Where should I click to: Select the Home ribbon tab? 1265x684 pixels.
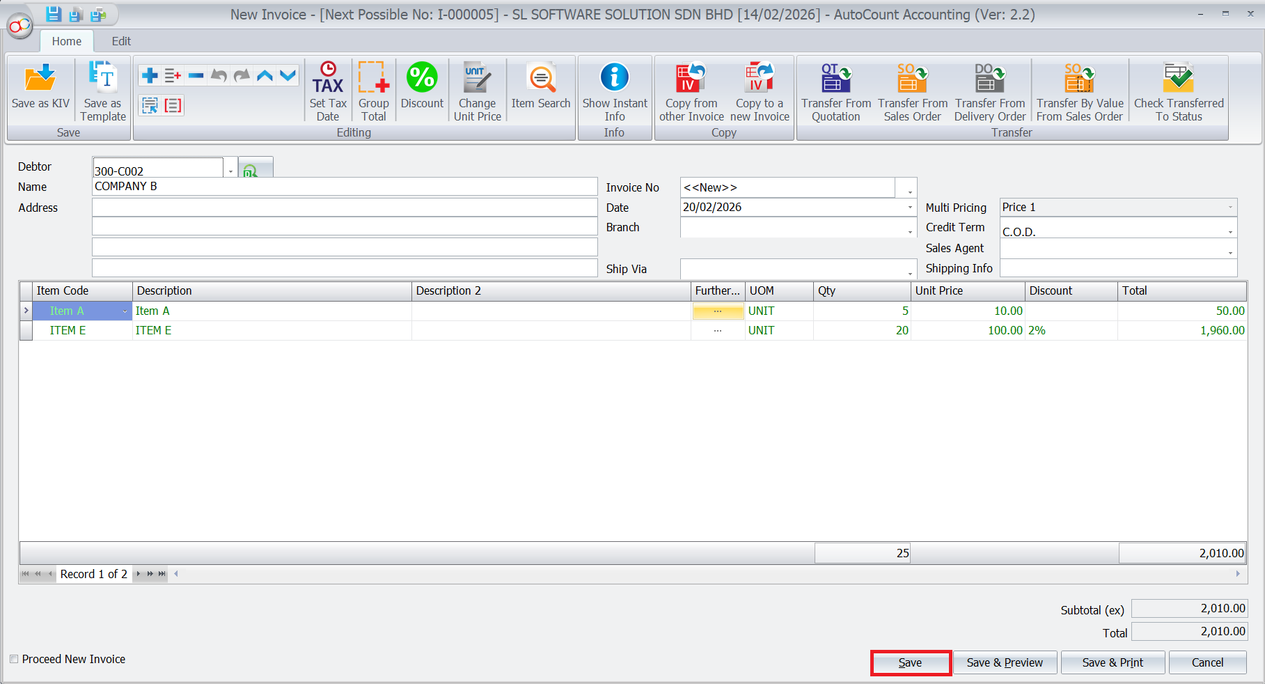pyautogui.click(x=67, y=41)
